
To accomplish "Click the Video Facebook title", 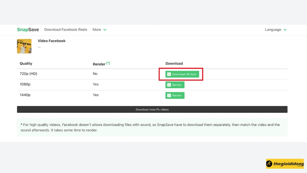I will pos(52,41).
